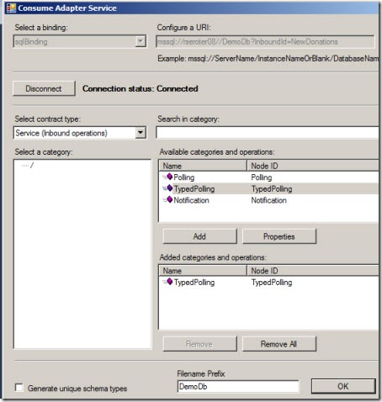The width and height of the screenshot is (382, 402).
Task: Click the disabled Remove button
Action: pos(199,344)
